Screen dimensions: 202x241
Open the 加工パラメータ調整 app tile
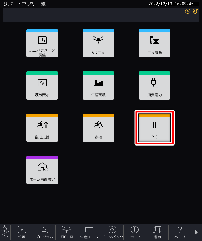[42, 43]
